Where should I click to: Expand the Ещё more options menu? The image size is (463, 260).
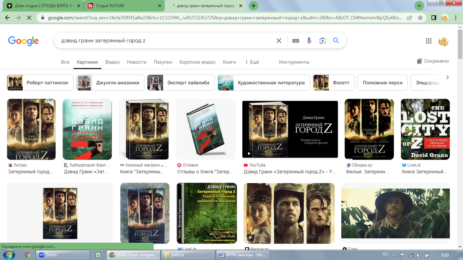(x=252, y=62)
